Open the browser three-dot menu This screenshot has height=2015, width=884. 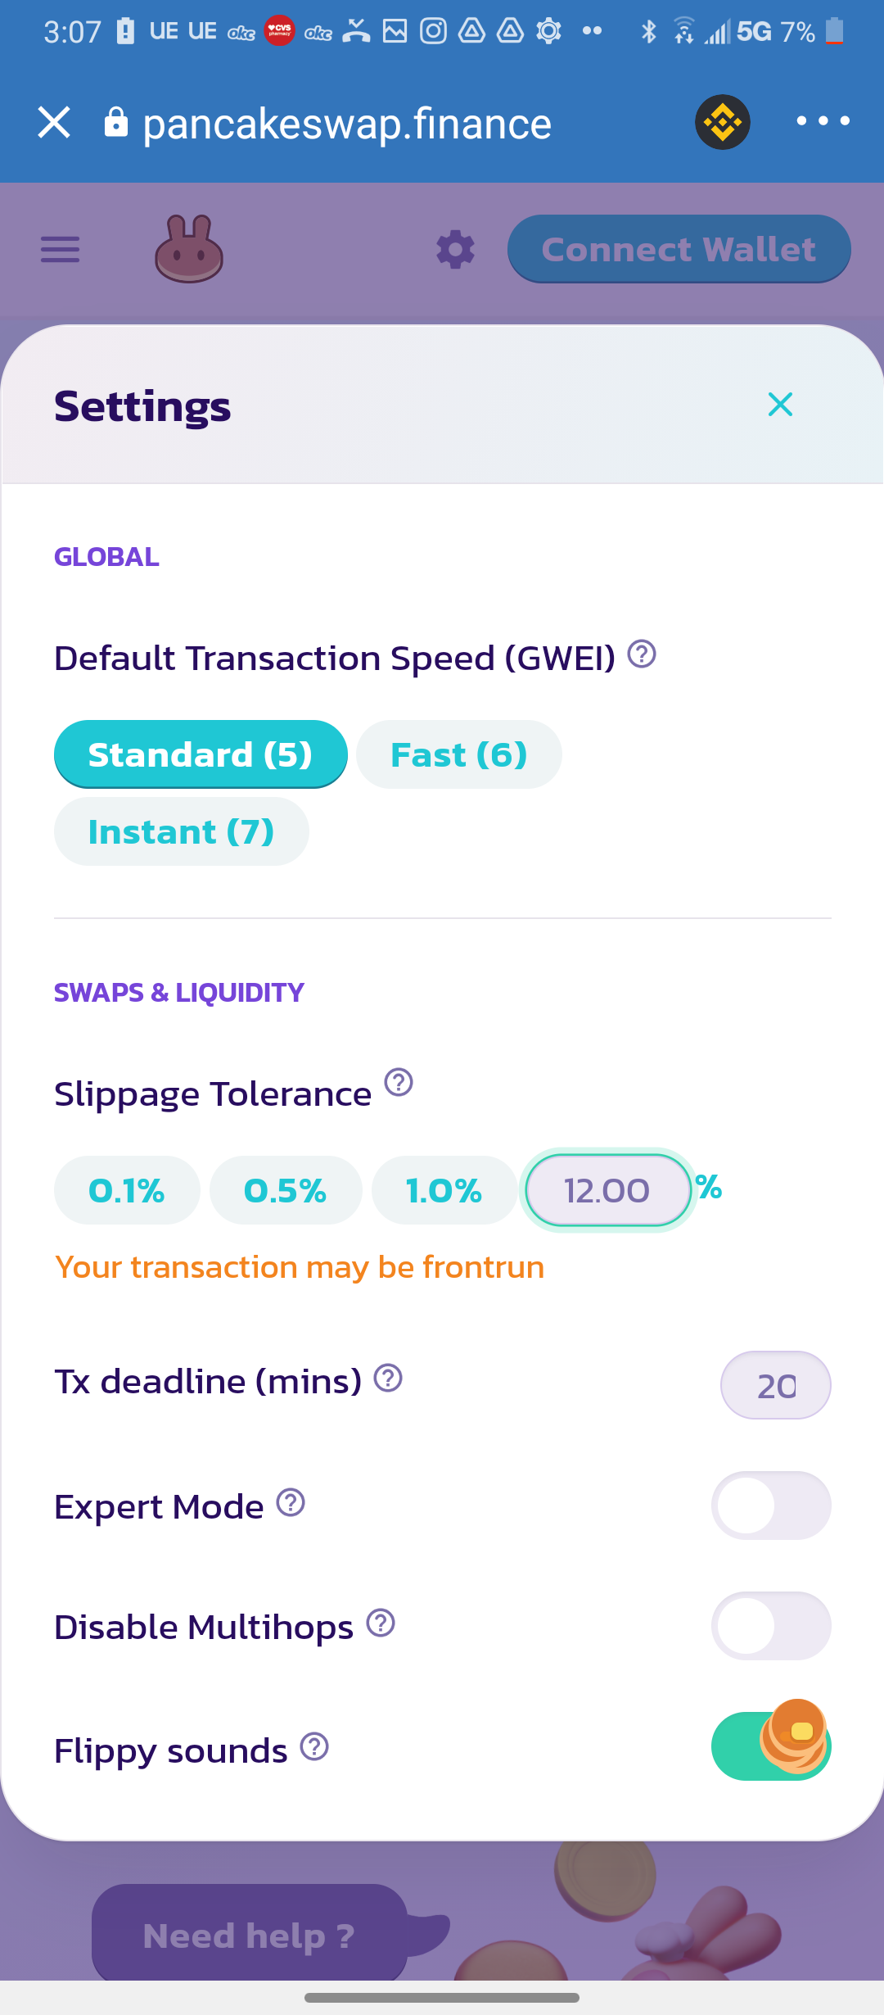823,121
